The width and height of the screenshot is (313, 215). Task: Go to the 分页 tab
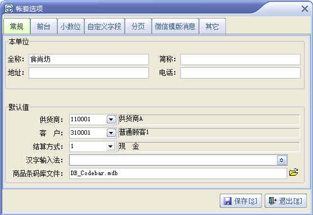138,26
